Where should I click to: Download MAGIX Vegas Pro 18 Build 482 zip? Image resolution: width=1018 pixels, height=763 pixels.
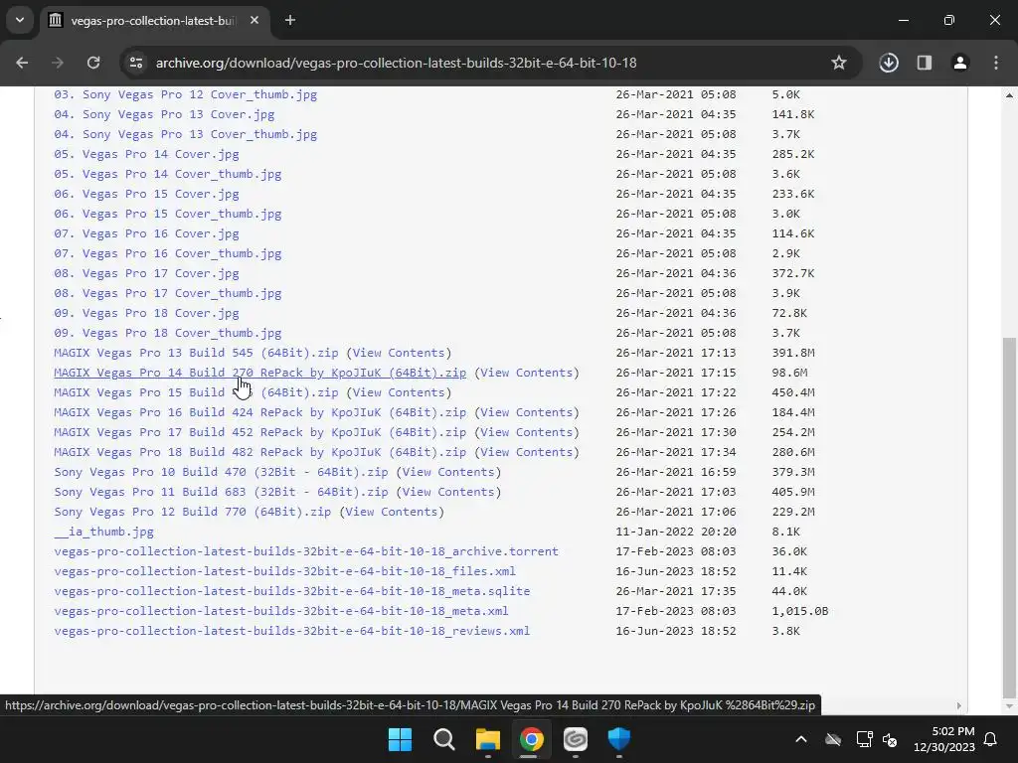259,452
